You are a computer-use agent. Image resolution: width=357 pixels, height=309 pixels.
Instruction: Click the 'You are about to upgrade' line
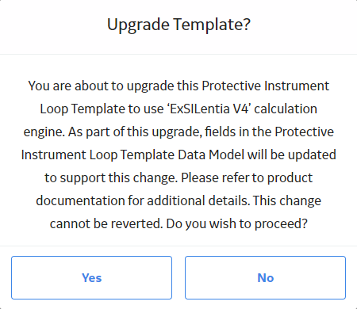[x=101, y=86]
